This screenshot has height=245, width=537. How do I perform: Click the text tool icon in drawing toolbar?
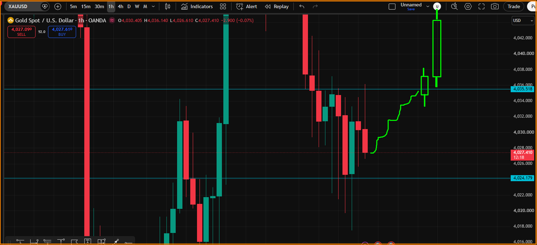87,242
